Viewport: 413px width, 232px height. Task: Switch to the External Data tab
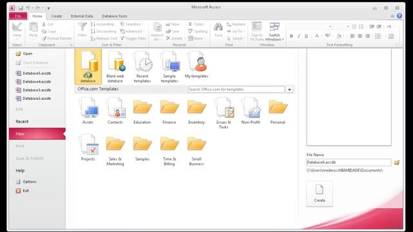pos(82,16)
